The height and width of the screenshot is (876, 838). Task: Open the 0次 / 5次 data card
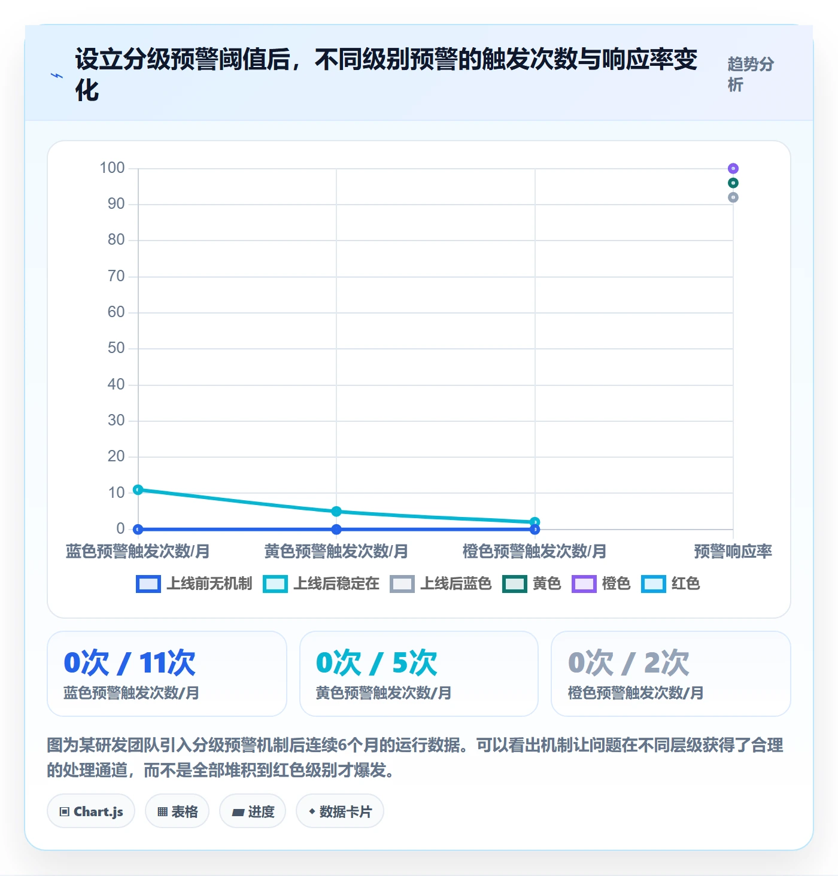click(419, 674)
